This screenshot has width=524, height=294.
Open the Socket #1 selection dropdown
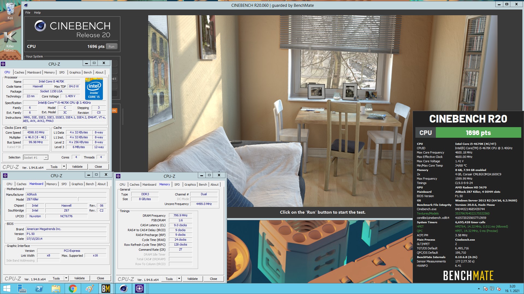pyautogui.click(x=35, y=157)
